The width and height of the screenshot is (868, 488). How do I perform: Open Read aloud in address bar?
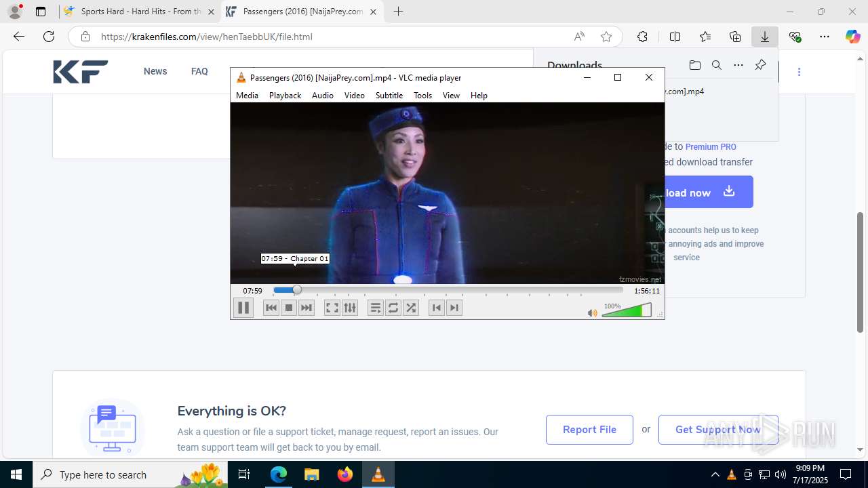579,37
